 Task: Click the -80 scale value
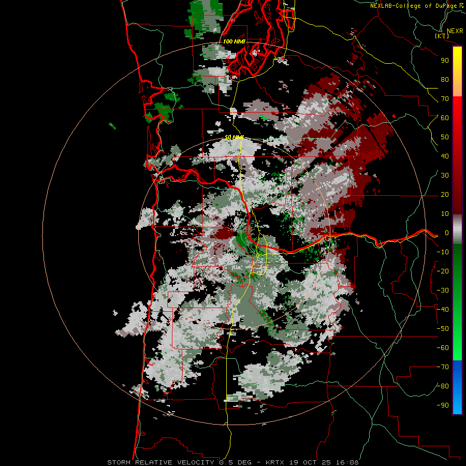click(443, 386)
